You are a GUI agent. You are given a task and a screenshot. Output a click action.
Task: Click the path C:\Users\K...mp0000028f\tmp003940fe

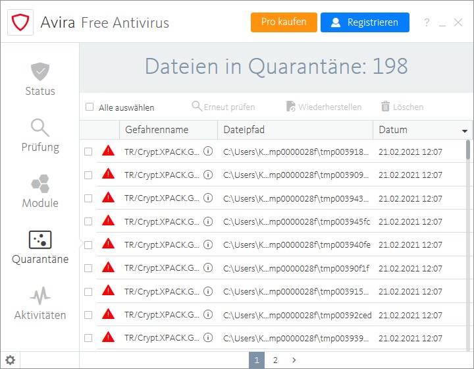click(x=296, y=244)
